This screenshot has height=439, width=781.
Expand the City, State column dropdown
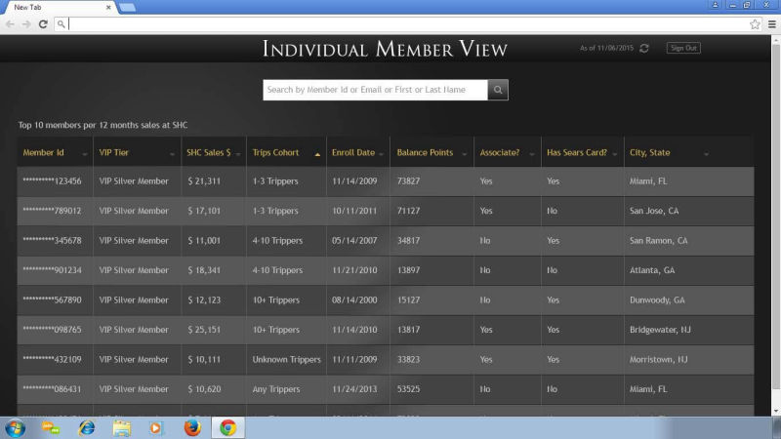[x=706, y=154]
